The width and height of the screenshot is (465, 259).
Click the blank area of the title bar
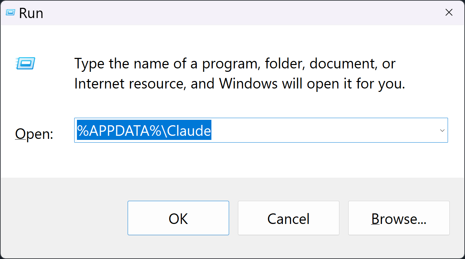[238, 13]
